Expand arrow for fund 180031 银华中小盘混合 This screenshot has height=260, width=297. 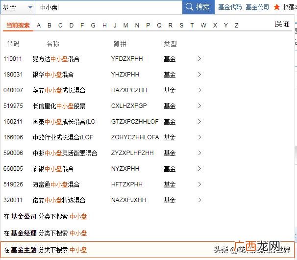point(199,75)
